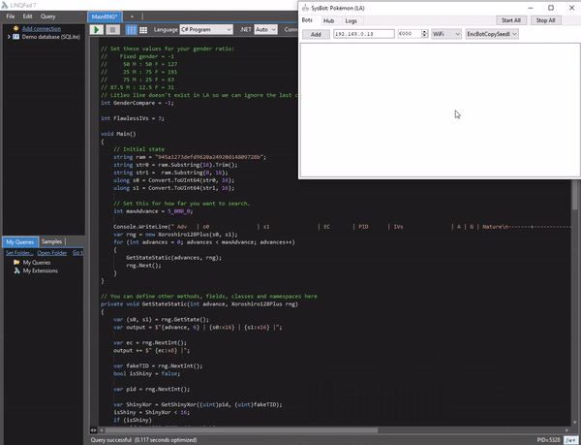Click the My Queries folder icon
Viewport: 581px width, 445px height.
coord(16,262)
